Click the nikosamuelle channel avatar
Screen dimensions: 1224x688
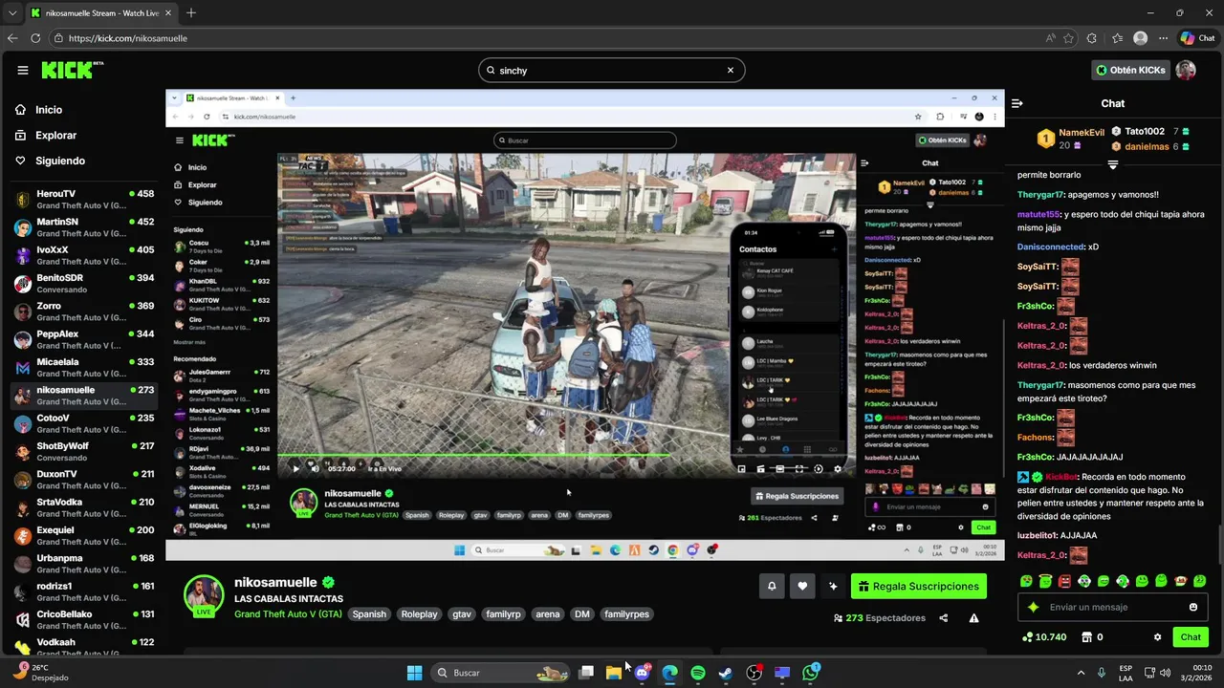click(204, 595)
